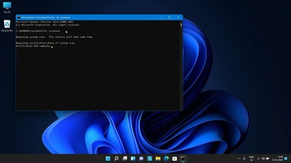Open the volume speaker tray icon
Image resolution: width=291 pixels, height=163 pixels.
pyautogui.click(x=263, y=158)
